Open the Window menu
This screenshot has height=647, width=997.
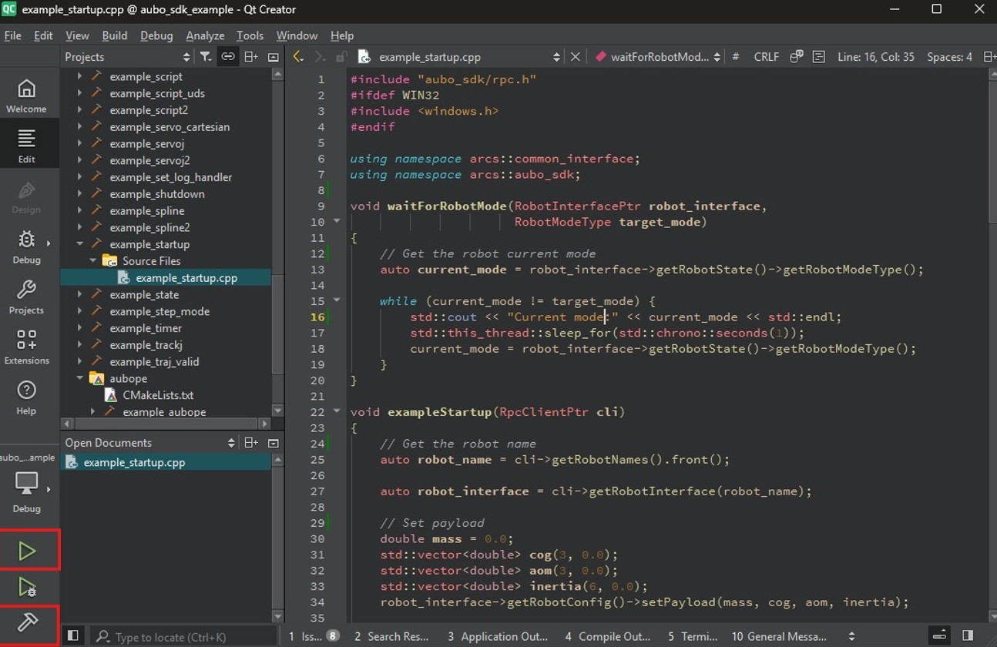(297, 35)
